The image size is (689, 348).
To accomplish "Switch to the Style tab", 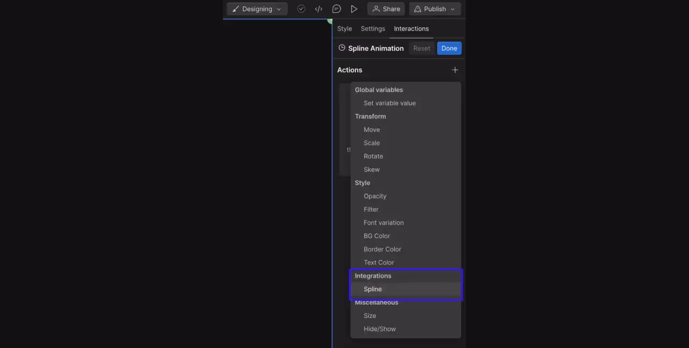I will click(x=344, y=28).
